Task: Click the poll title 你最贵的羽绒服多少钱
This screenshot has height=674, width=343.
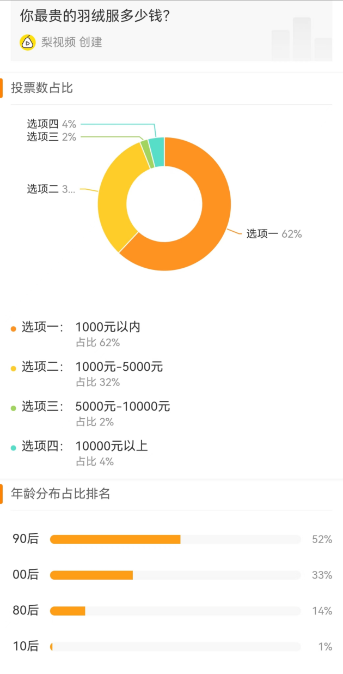Action: 95,16
